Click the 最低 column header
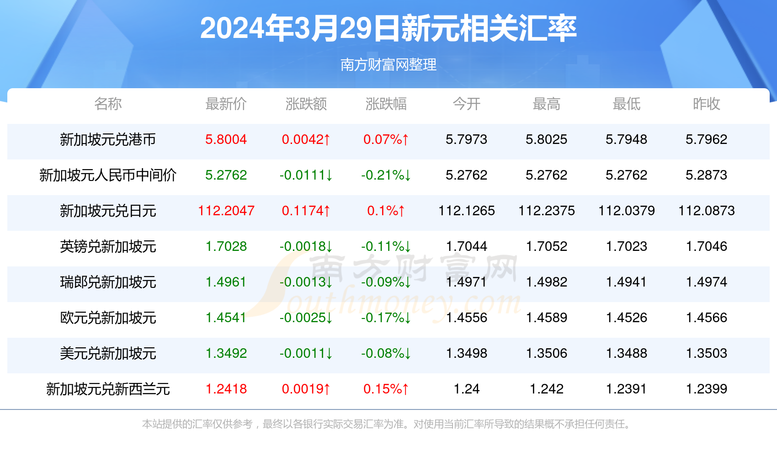This screenshot has width=777, height=457. (x=627, y=104)
